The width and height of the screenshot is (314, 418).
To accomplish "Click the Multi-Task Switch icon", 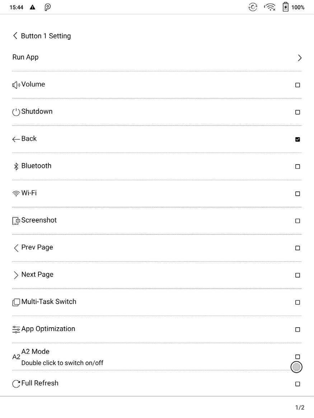I will pyautogui.click(x=16, y=302).
